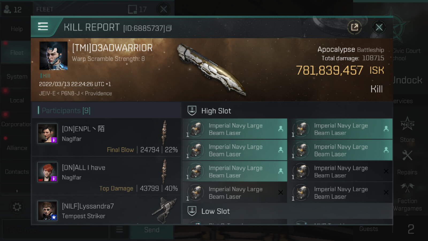Click the Participants [9] header
The width and height of the screenshot is (428, 241).
tap(66, 110)
